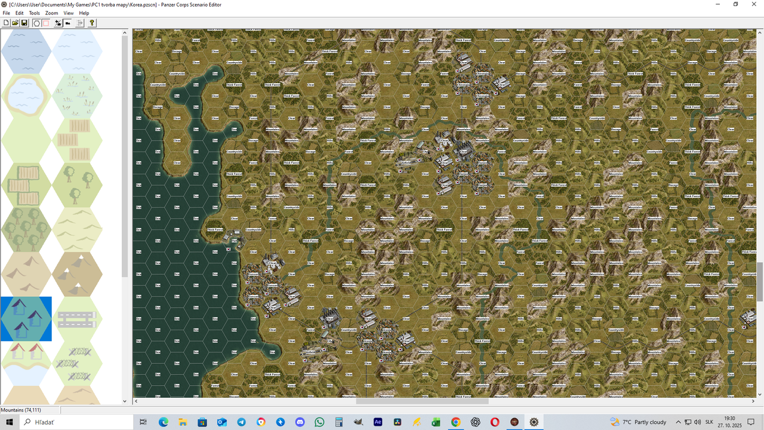This screenshot has width=764, height=430.
Task: Pick the swamp terrain tile
Action: (77, 96)
